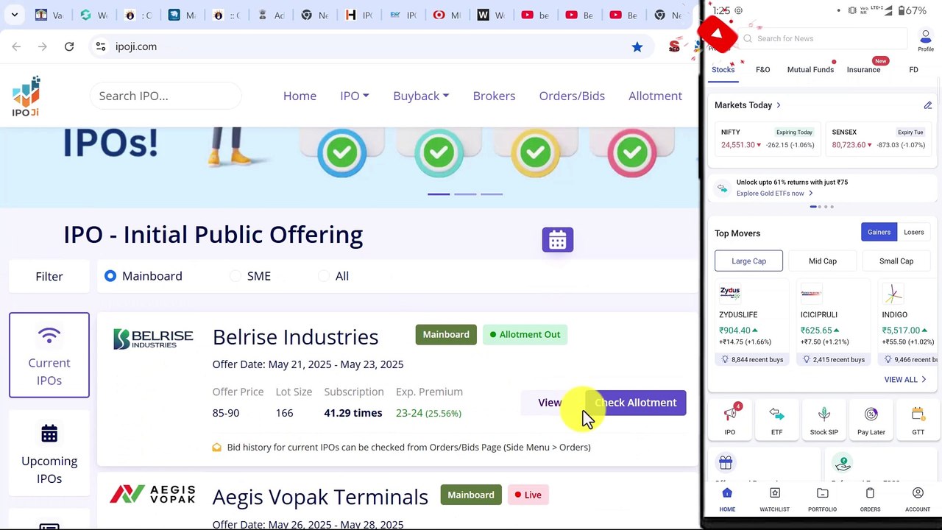Open the Orders/Bids nav item
The width and height of the screenshot is (942, 530).
click(572, 96)
